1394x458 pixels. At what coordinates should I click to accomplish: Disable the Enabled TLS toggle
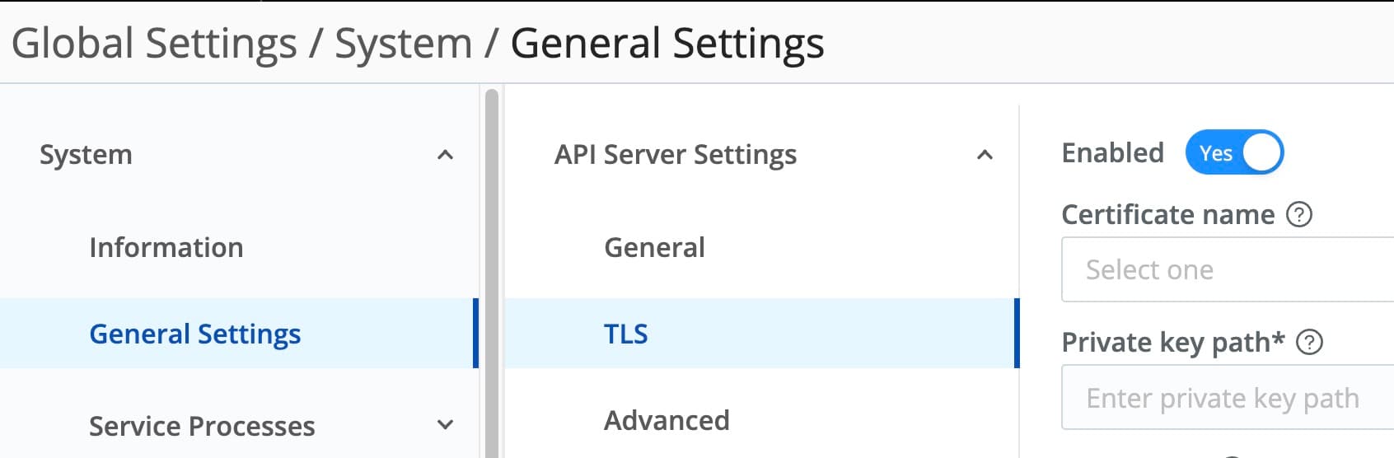coord(1233,152)
